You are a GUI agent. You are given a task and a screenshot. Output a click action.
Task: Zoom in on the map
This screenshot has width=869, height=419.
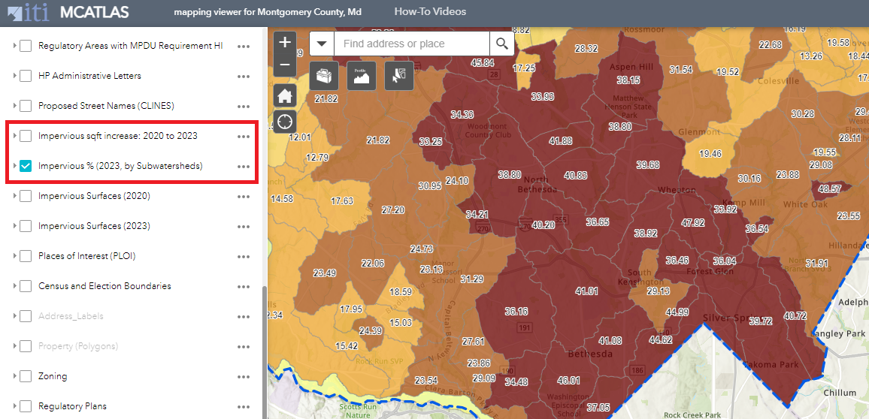pos(285,43)
